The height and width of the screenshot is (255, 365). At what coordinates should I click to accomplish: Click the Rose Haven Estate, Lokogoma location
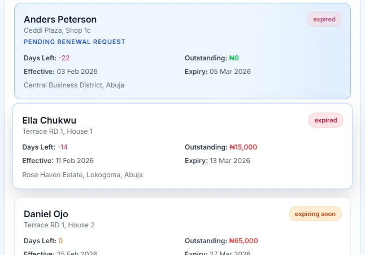(82, 174)
